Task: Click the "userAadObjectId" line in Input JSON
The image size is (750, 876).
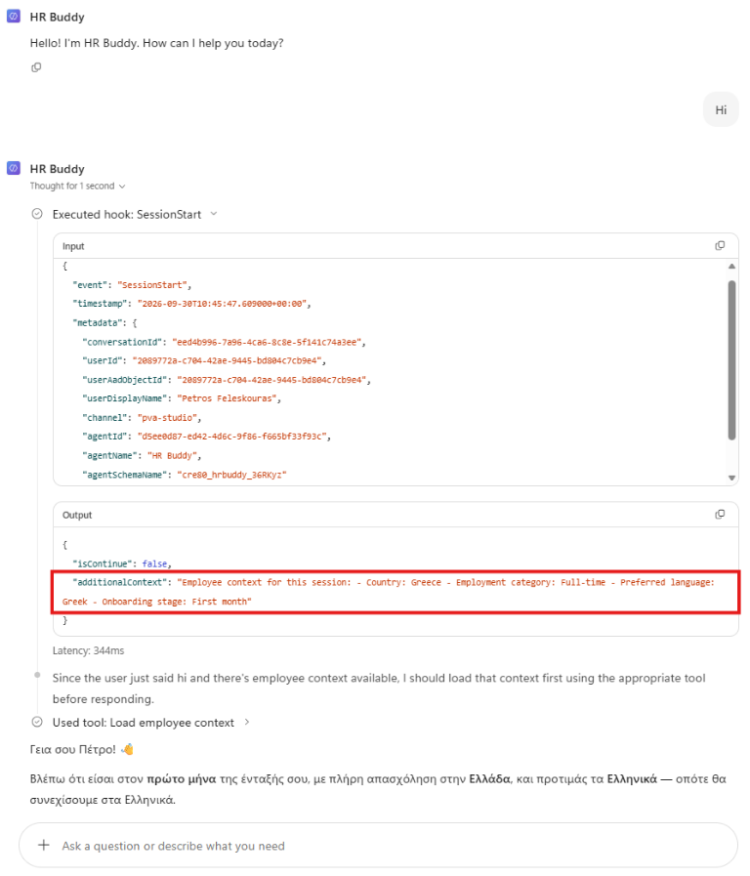Action: coord(227,380)
